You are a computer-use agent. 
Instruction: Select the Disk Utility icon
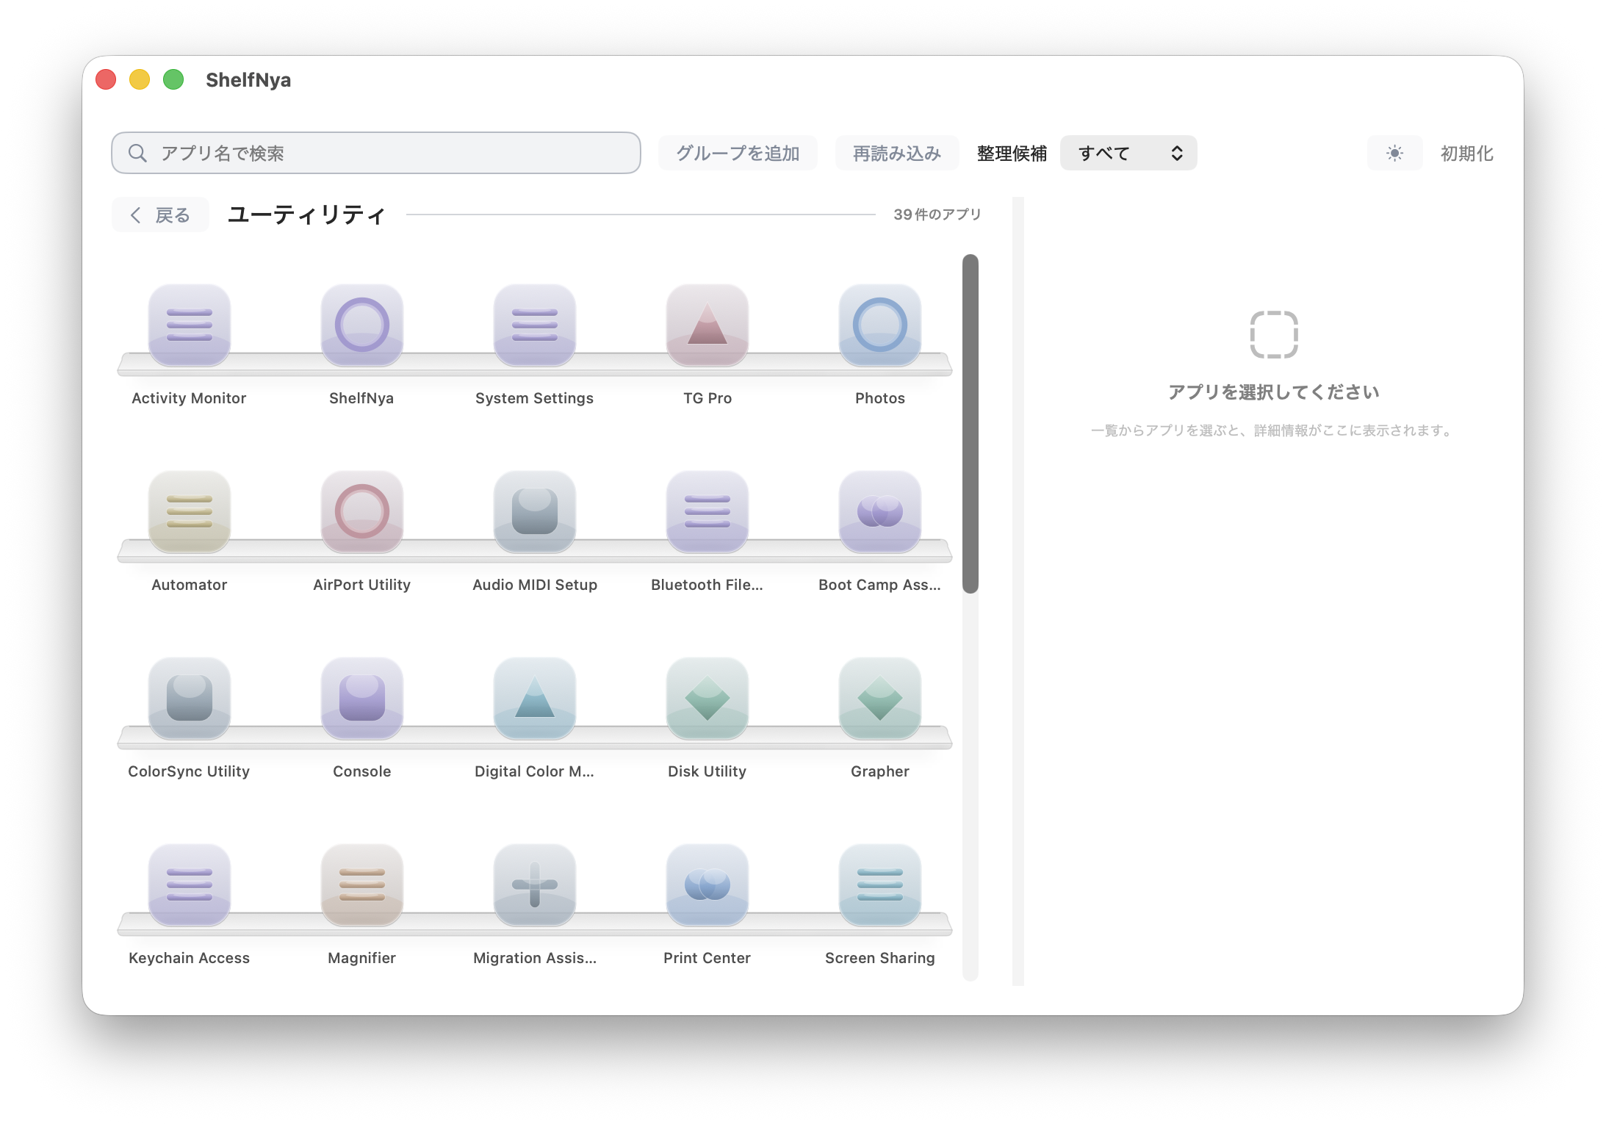click(x=707, y=698)
